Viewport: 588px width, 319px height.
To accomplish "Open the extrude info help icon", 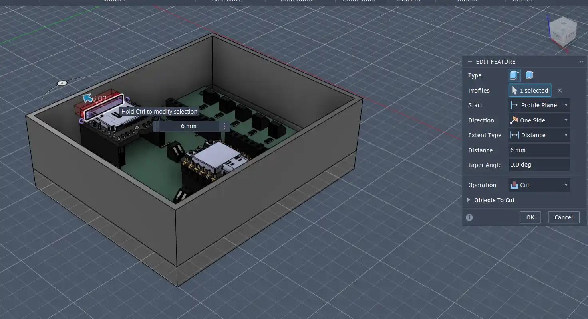I will (x=469, y=217).
